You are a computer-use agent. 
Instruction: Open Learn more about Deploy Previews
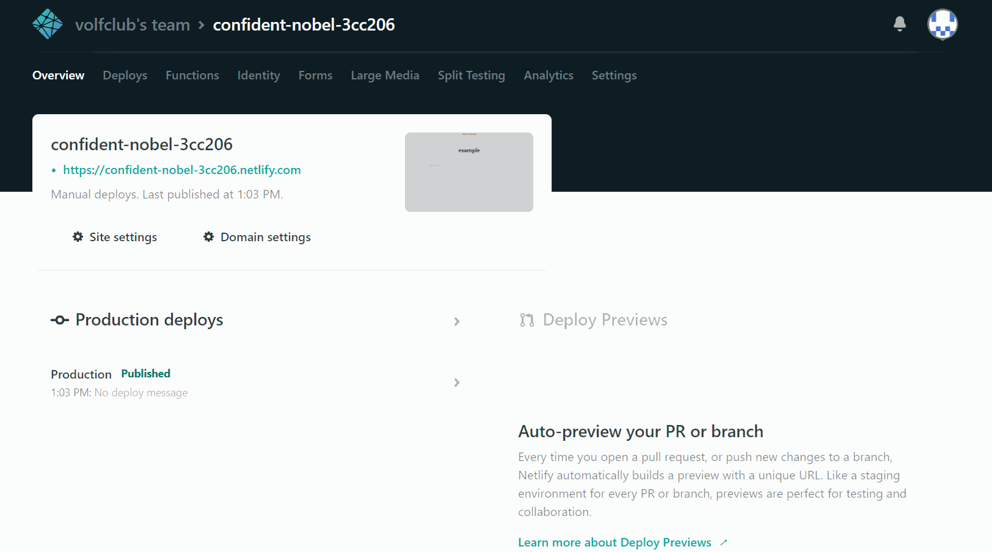615,542
